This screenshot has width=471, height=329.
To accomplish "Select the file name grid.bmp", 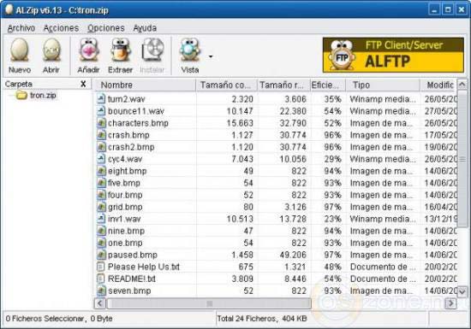I will pos(125,207).
